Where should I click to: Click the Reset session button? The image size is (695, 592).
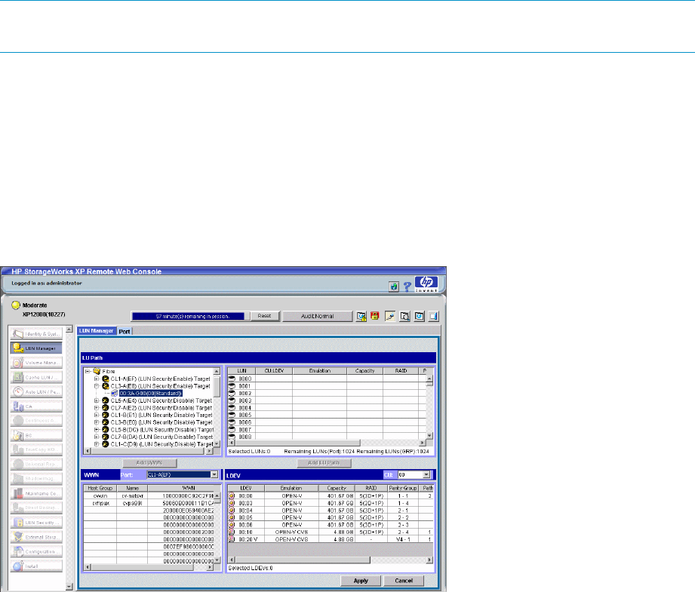[x=265, y=316]
